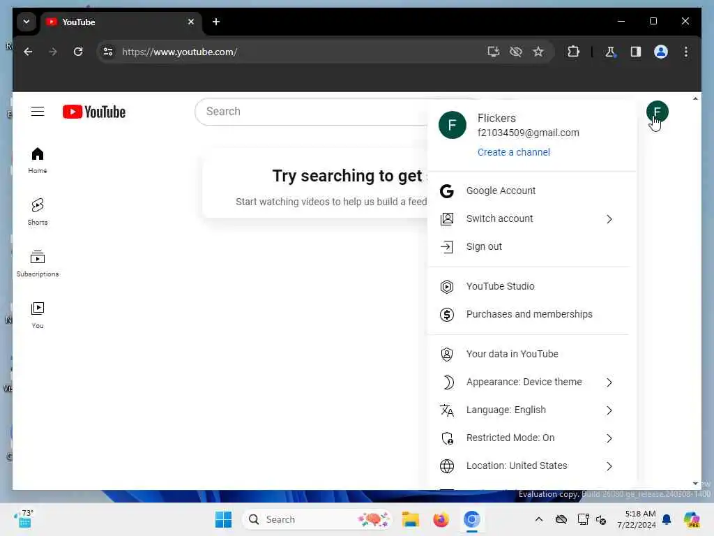Open Copilot preview icon in the taskbar
This screenshot has height=536, width=714.
(x=692, y=519)
